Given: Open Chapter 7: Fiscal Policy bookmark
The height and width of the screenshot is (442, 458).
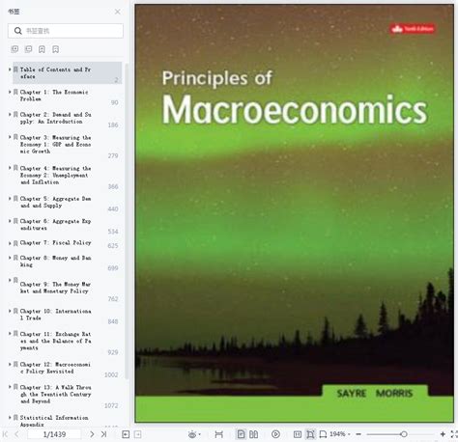Looking at the screenshot, I should point(55,243).
